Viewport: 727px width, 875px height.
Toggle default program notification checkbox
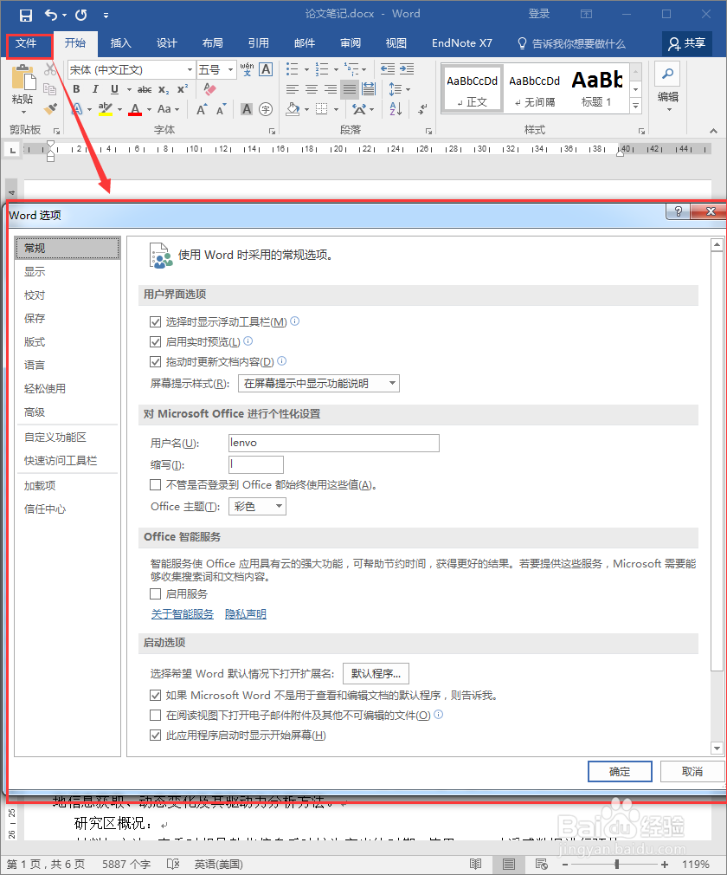coord(156,696)
